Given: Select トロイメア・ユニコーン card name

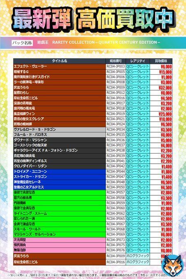Looking at the screenshot, I should 30,172.
